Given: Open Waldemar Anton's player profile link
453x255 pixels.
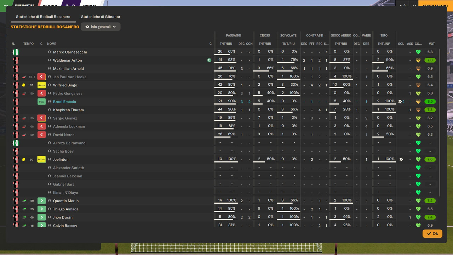Looking at the screenshot, I should (67, 60).
